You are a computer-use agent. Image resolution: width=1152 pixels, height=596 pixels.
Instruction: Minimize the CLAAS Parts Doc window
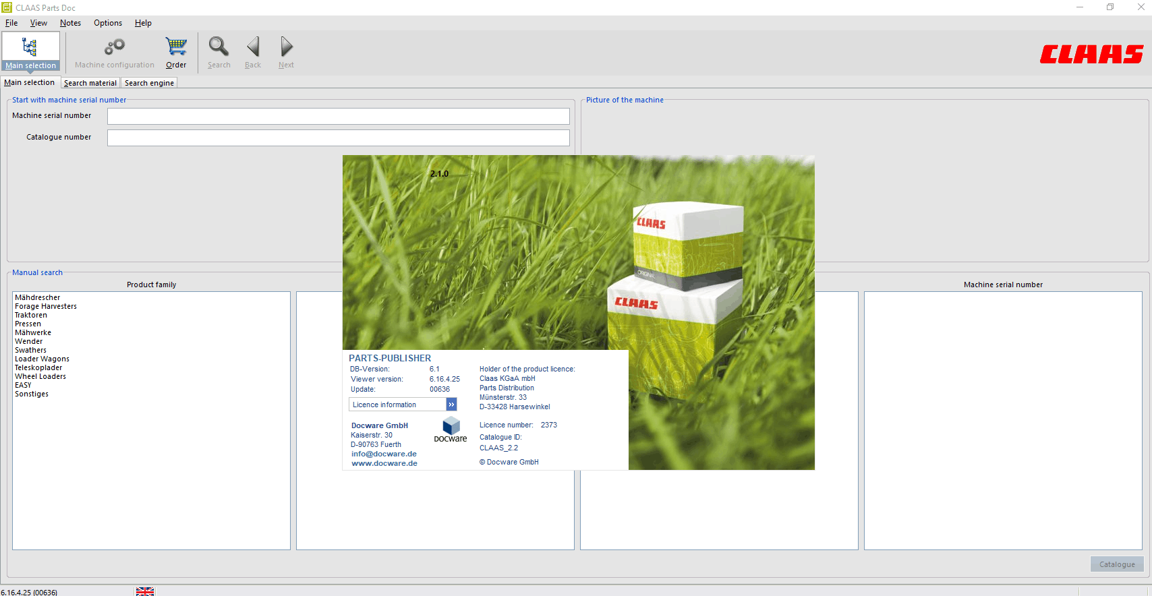(1080, 7)
